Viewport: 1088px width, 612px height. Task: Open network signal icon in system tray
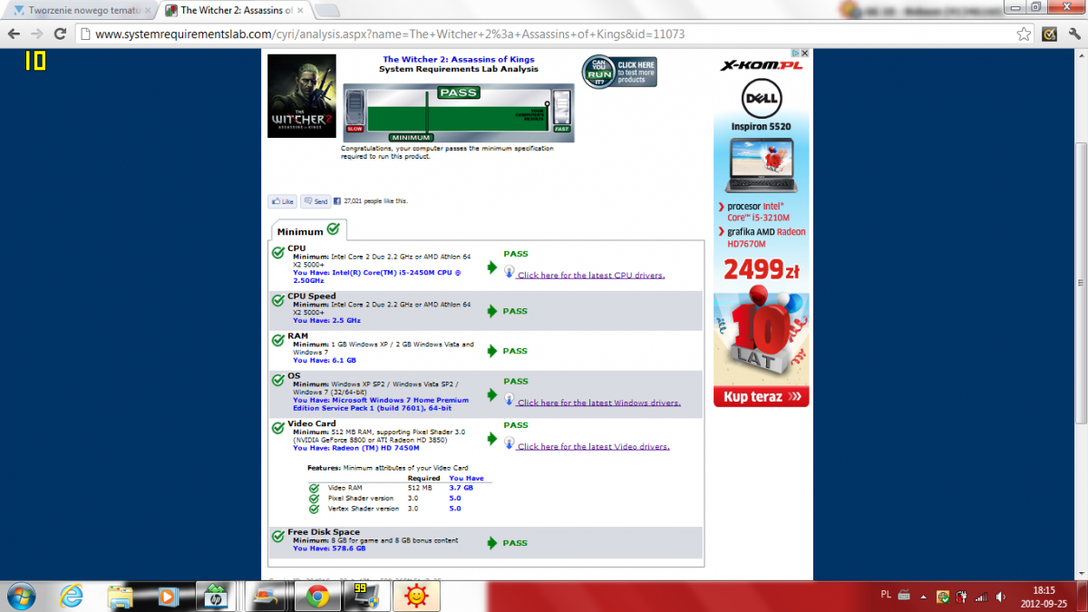(980, 596)
